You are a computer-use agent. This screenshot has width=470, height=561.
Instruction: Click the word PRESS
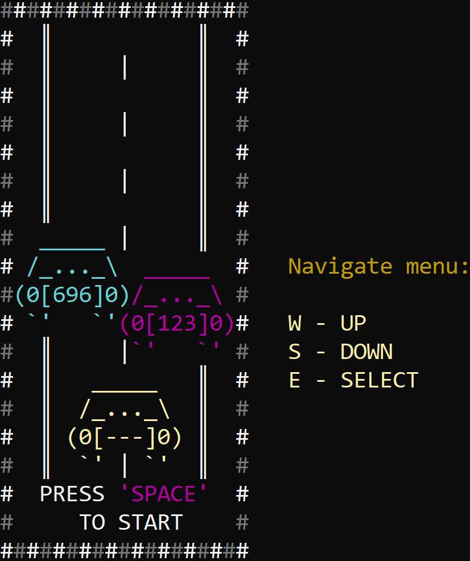point(72,494)
